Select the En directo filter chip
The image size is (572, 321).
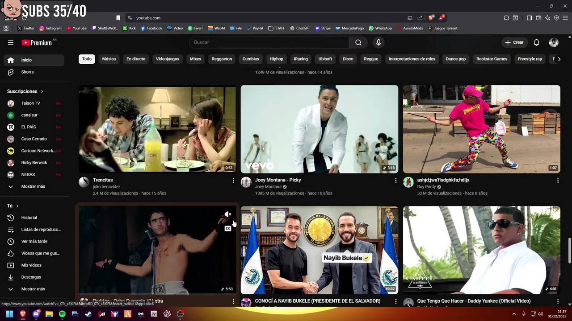[x=136, y=59]
